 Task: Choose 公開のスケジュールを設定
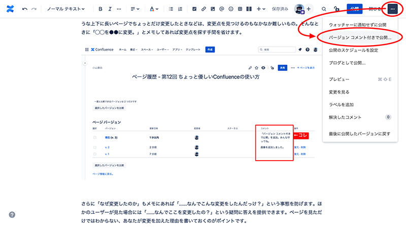tap(360, 50)
